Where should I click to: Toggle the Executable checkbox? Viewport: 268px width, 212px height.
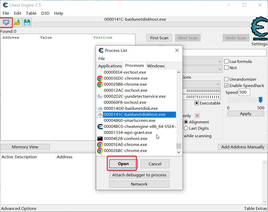(x=197, y=103)
